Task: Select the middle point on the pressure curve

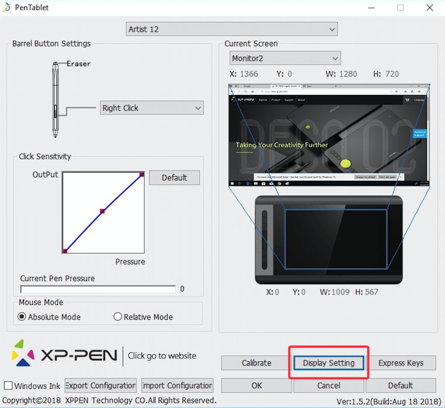Action: [102, 211]
